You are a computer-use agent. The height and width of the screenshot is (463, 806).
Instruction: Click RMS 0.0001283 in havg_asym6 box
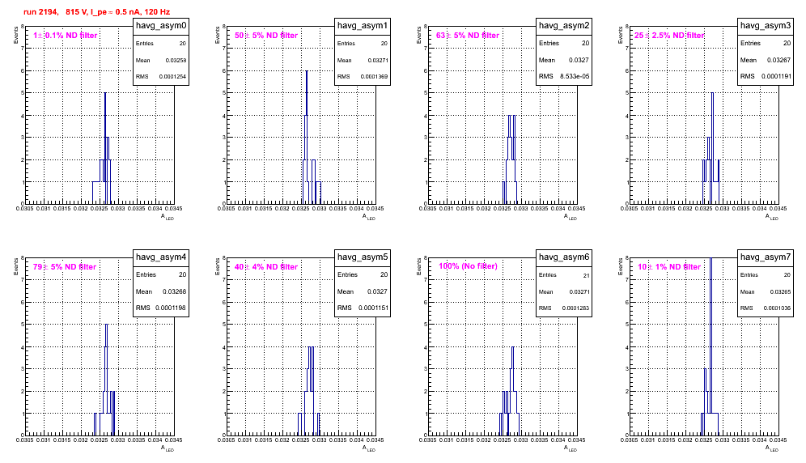pyautogui.click(x=564, y=308)
